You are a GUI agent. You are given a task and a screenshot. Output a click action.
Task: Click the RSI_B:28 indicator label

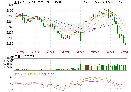tap(34, 74)
